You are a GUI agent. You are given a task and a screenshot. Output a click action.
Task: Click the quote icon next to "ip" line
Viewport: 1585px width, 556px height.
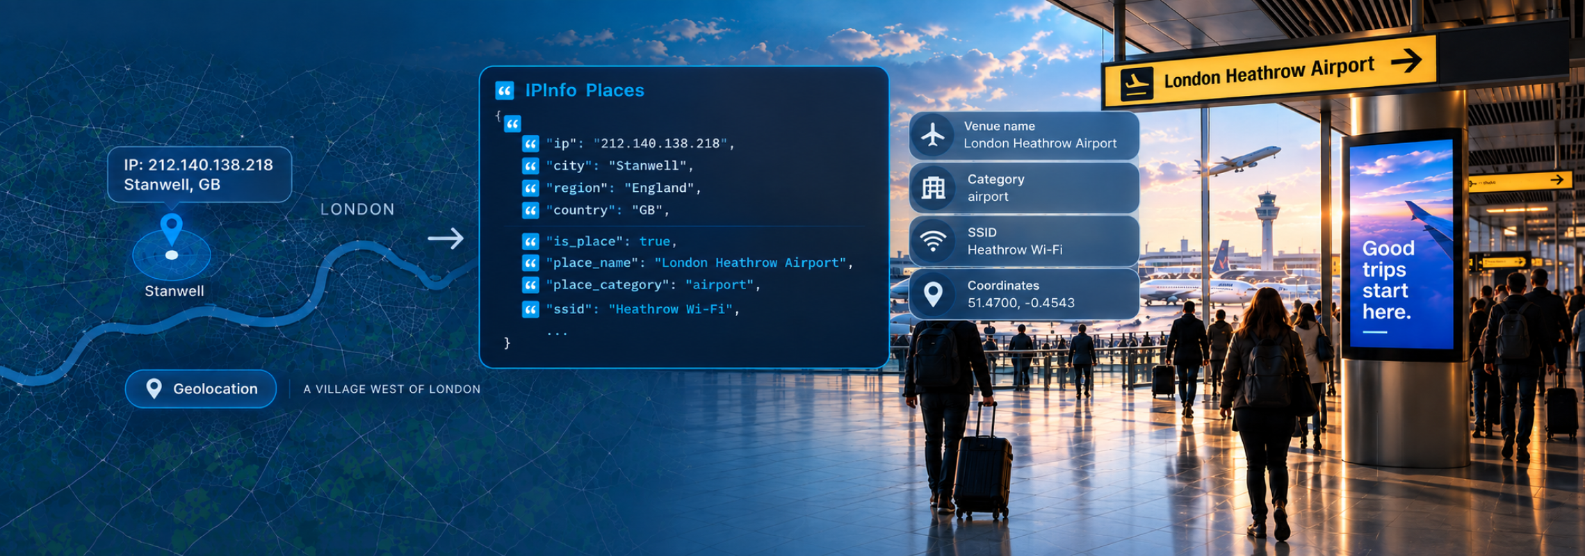coord(530,144)
